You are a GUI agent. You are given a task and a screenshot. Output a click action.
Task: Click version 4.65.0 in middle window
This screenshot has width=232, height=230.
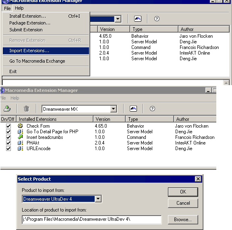pos(101,126)
